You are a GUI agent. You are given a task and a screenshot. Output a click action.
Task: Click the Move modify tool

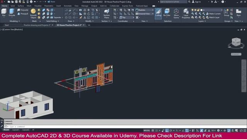(x=88, y=10)
